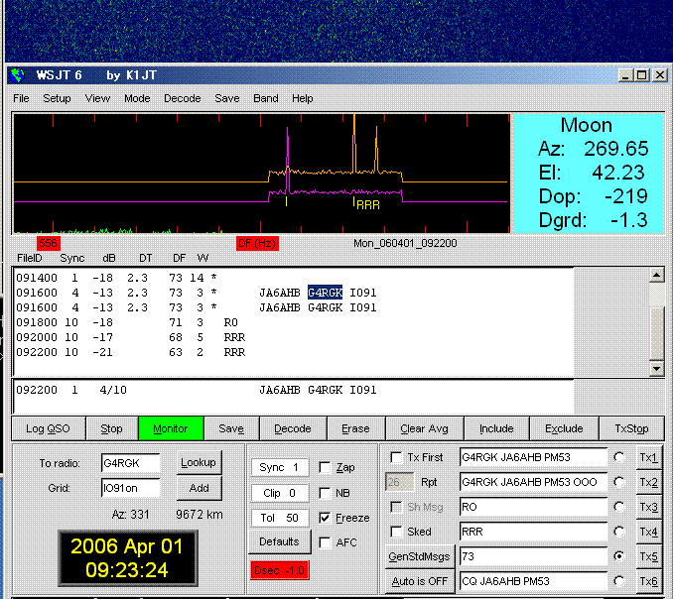
Task: Select the Tx1 message radio button
Action: pyautogui.click(x=620, y=457)
